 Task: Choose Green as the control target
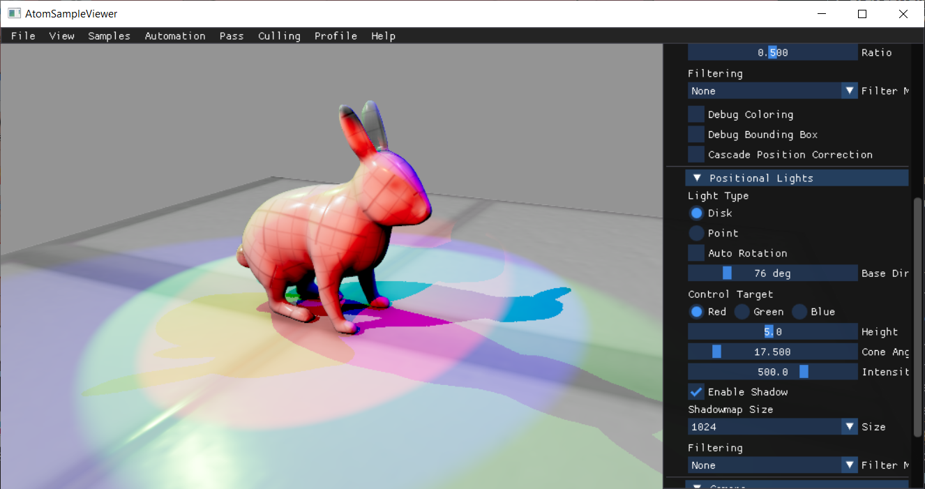[x=741, y=312]
